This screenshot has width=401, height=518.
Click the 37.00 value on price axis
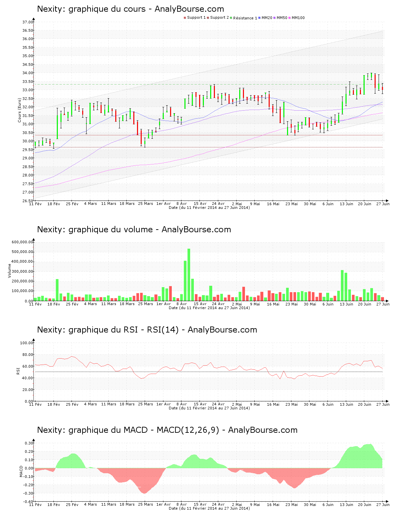tap(28, 22)
